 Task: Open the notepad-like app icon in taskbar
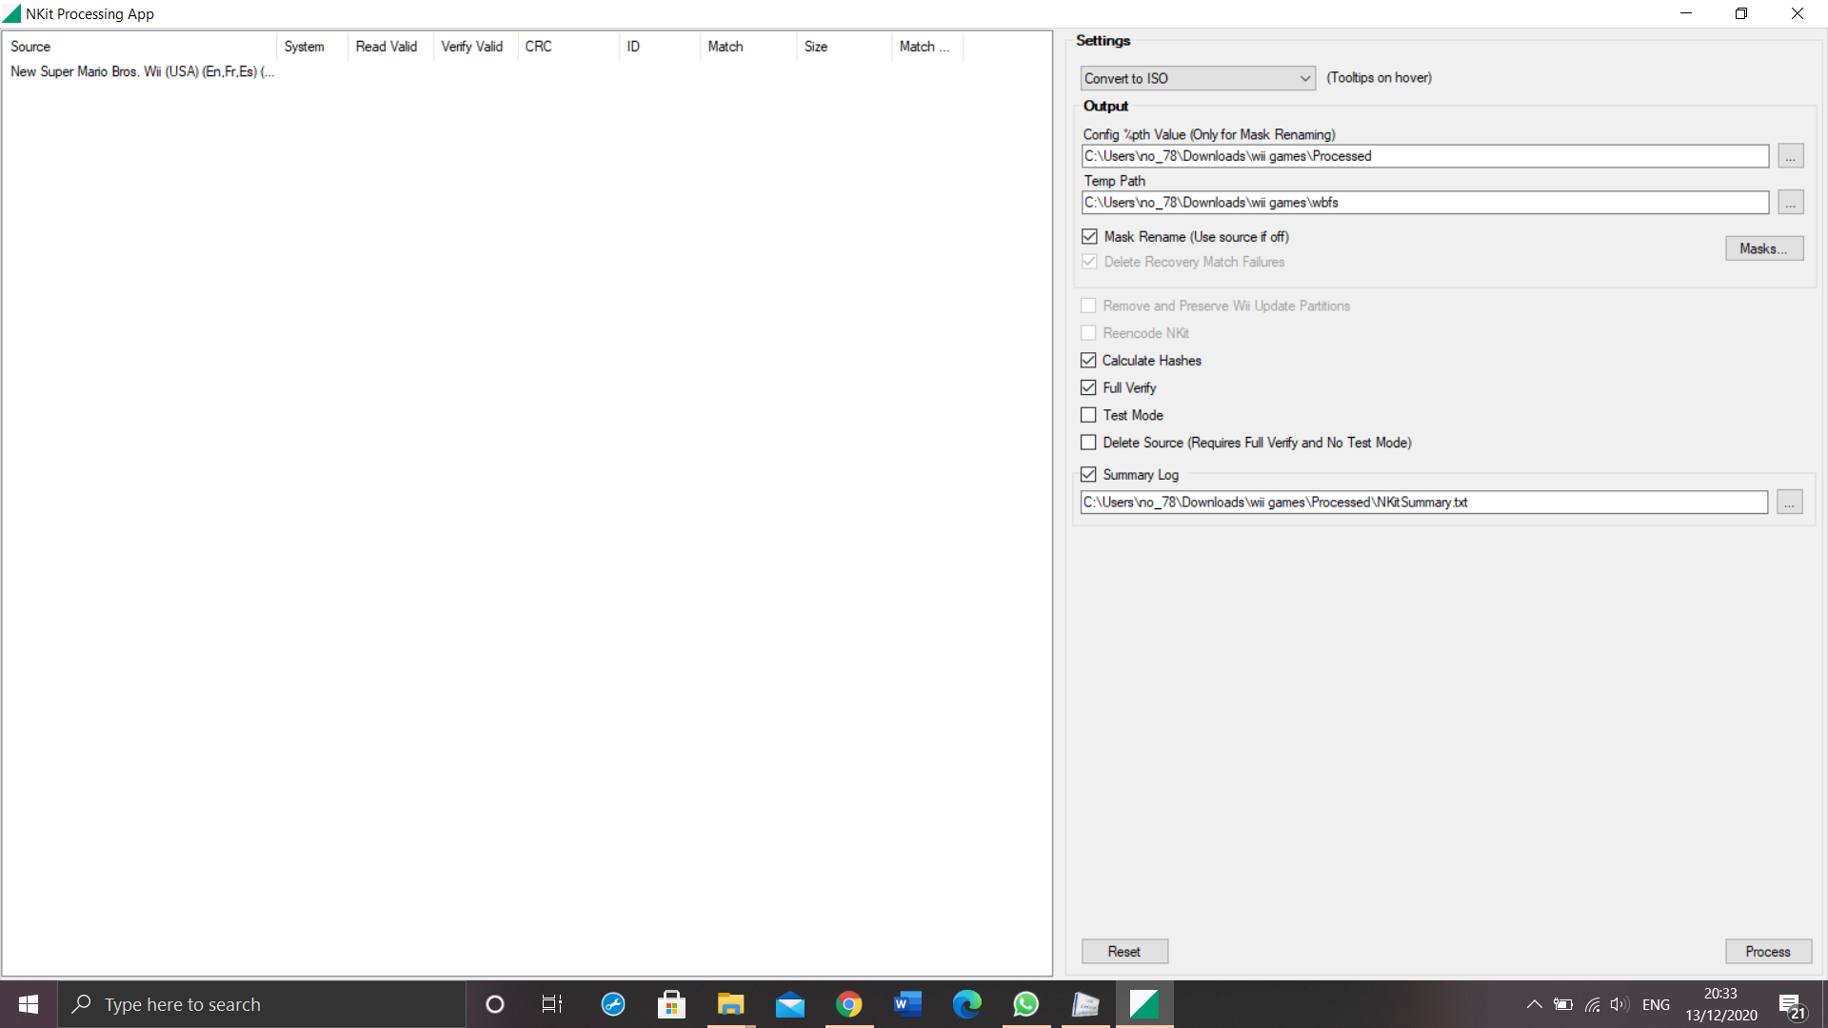tap(1084, 1004)
